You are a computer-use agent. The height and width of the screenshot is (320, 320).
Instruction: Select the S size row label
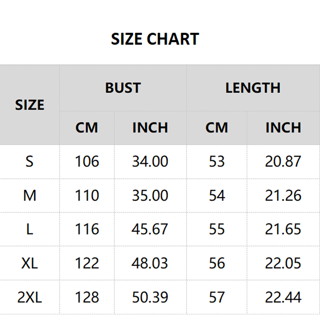30,162
